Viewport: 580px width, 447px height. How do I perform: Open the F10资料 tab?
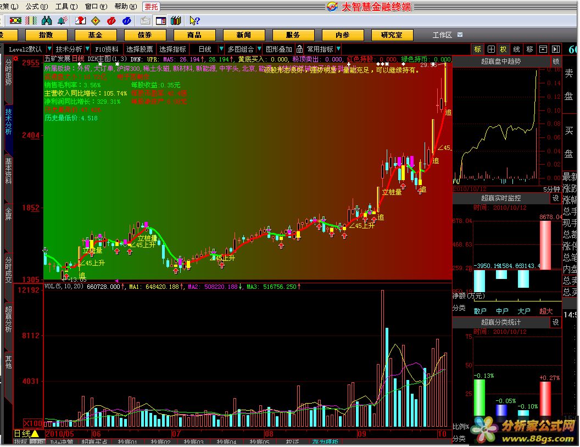(107, 49)
